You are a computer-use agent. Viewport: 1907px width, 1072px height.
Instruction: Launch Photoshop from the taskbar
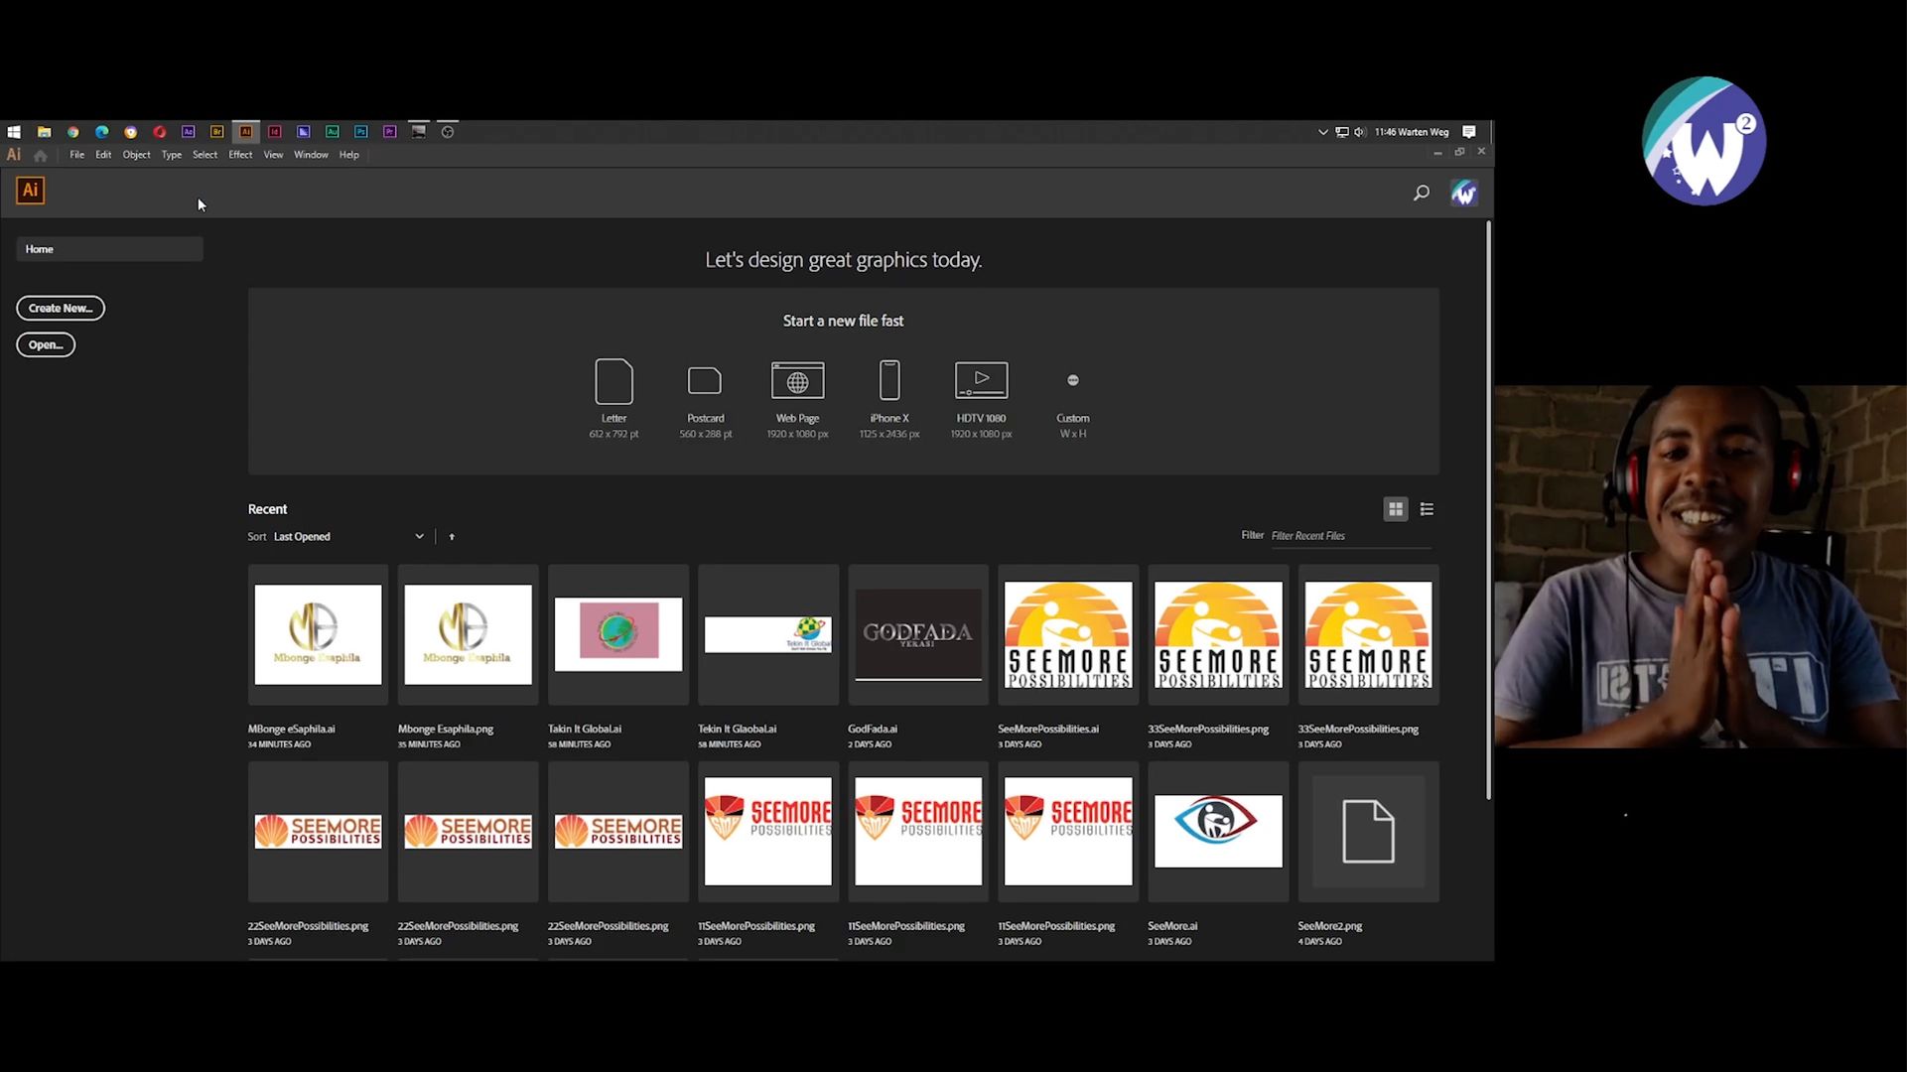click(x=361, y=132)
